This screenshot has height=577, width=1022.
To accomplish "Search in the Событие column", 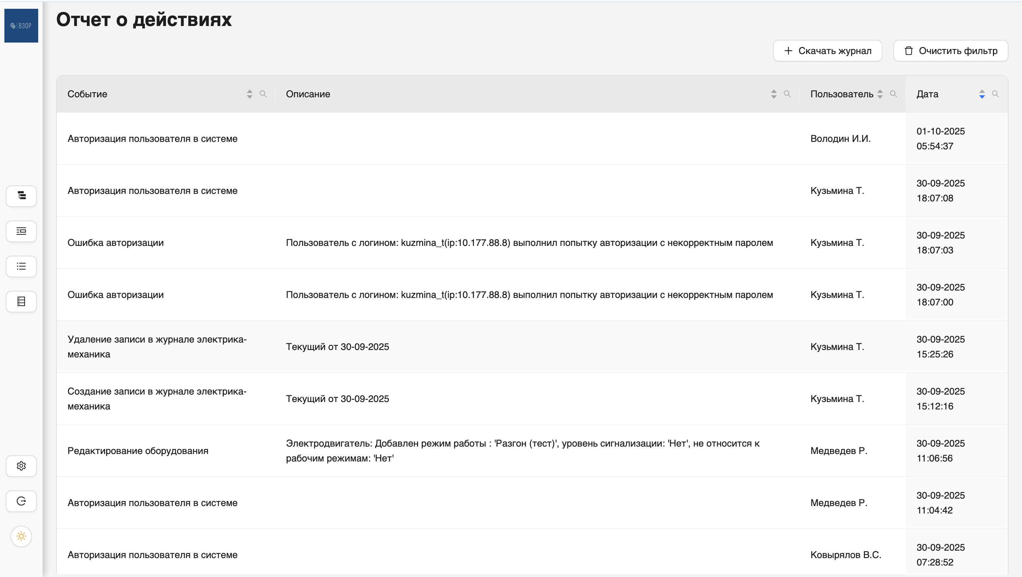I will click(263, 94).
